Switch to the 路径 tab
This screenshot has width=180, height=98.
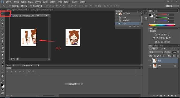coord(161,46)
